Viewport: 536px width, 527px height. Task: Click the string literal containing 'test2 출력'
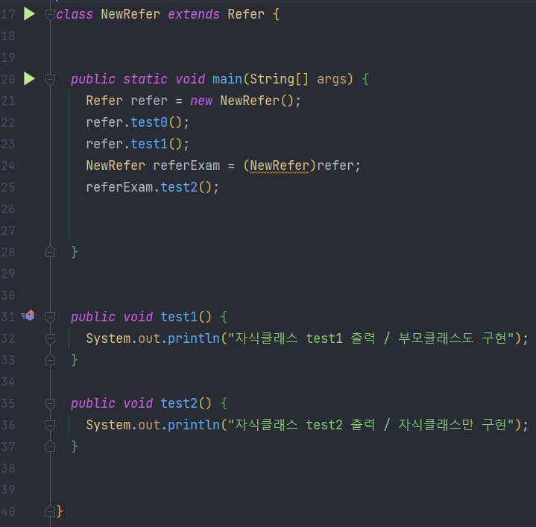coord(371,425)
